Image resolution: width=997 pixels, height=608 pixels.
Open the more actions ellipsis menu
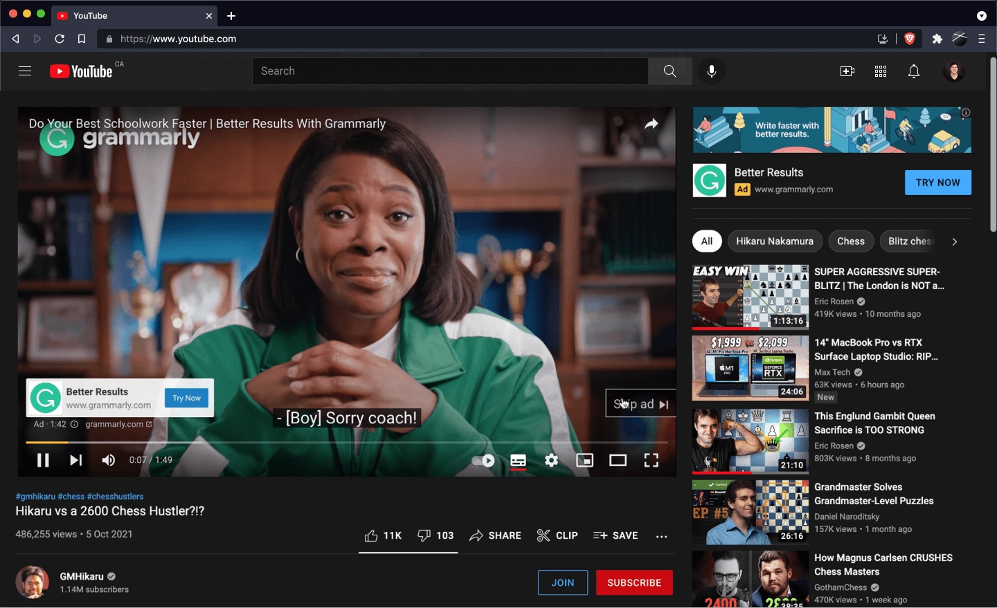click(661, 536)
